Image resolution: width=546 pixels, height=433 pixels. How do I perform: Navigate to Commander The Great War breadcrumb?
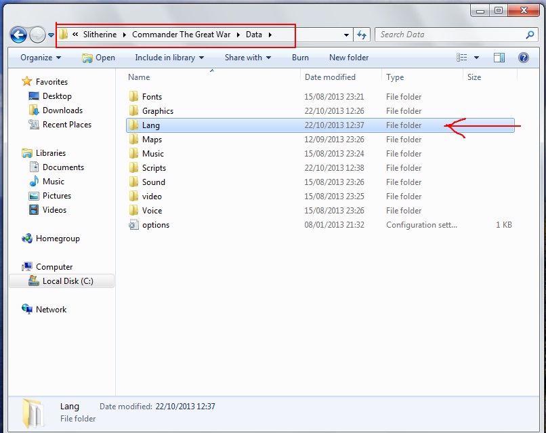point(181,35)
